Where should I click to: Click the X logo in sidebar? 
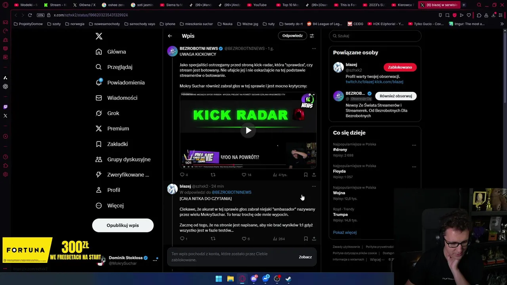point(99,36)
